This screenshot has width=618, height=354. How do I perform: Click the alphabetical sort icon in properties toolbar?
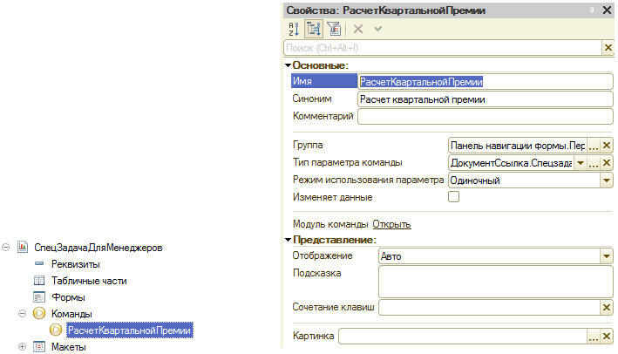(x=292, y=30)
